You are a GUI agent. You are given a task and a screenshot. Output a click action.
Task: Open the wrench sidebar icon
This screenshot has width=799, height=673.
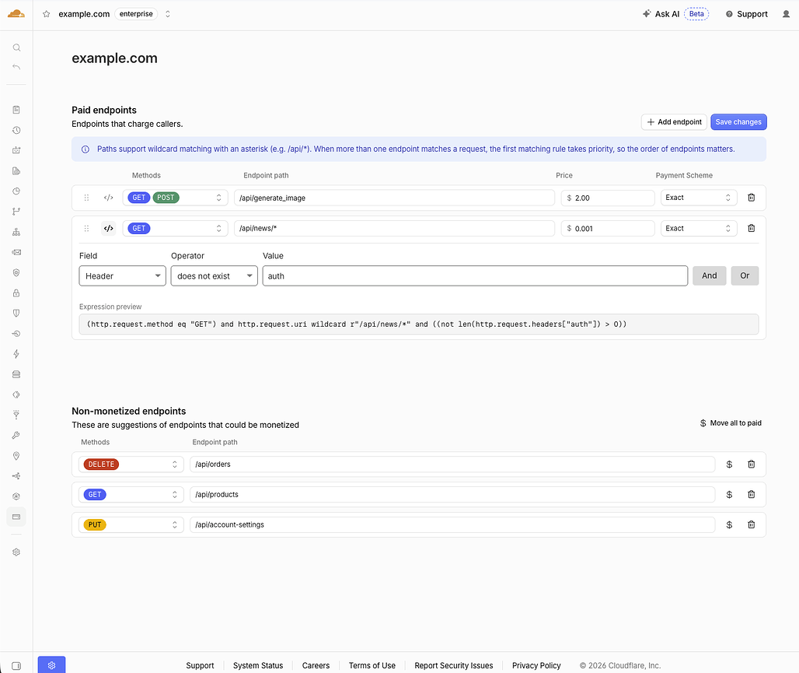click(16, 435)
